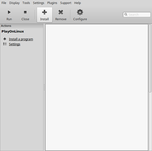The height and width of the screenshot is (151, 152).
Task: Click the magnifier icon in search box
Action: [x=126, y=14]
